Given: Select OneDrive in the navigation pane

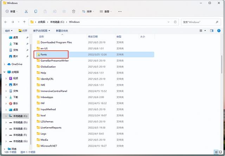Looking at the screenshot, I should pos(15,64).
